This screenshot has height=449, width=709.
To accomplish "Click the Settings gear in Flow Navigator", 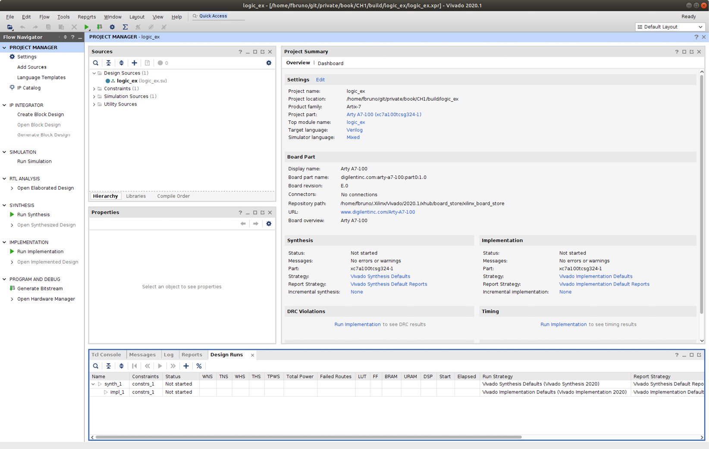I will coord(12,57).
